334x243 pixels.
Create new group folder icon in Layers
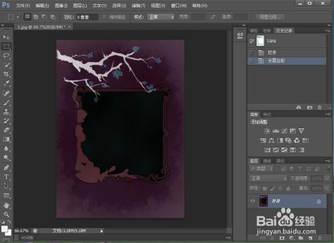[x=301, y=238]
